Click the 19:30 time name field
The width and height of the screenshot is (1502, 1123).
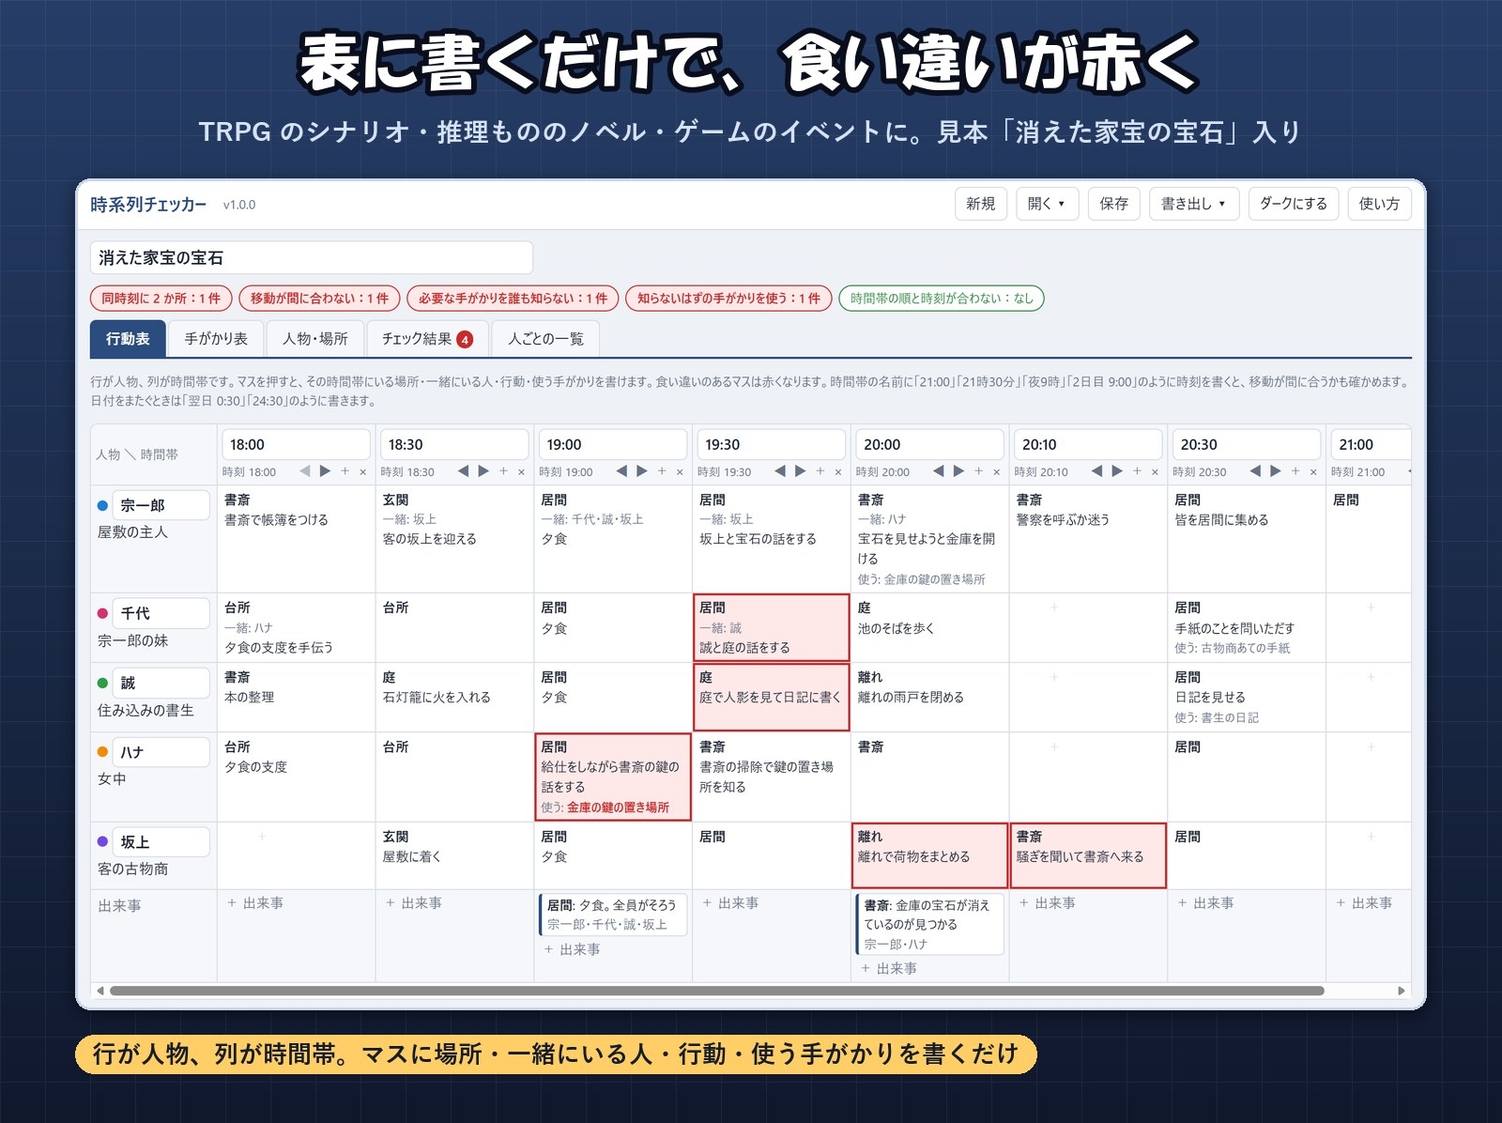[771, 444]
